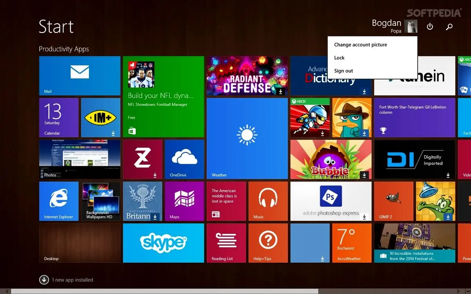This screenshot has height=294, width=471.
Task: Launch Digitally Imported tile
Action: (415, 160)
